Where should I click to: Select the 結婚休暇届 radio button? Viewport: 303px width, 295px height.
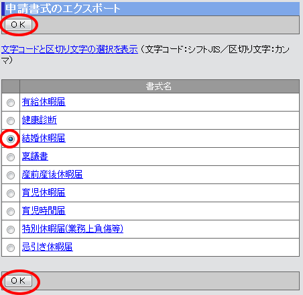coord(11,139)
